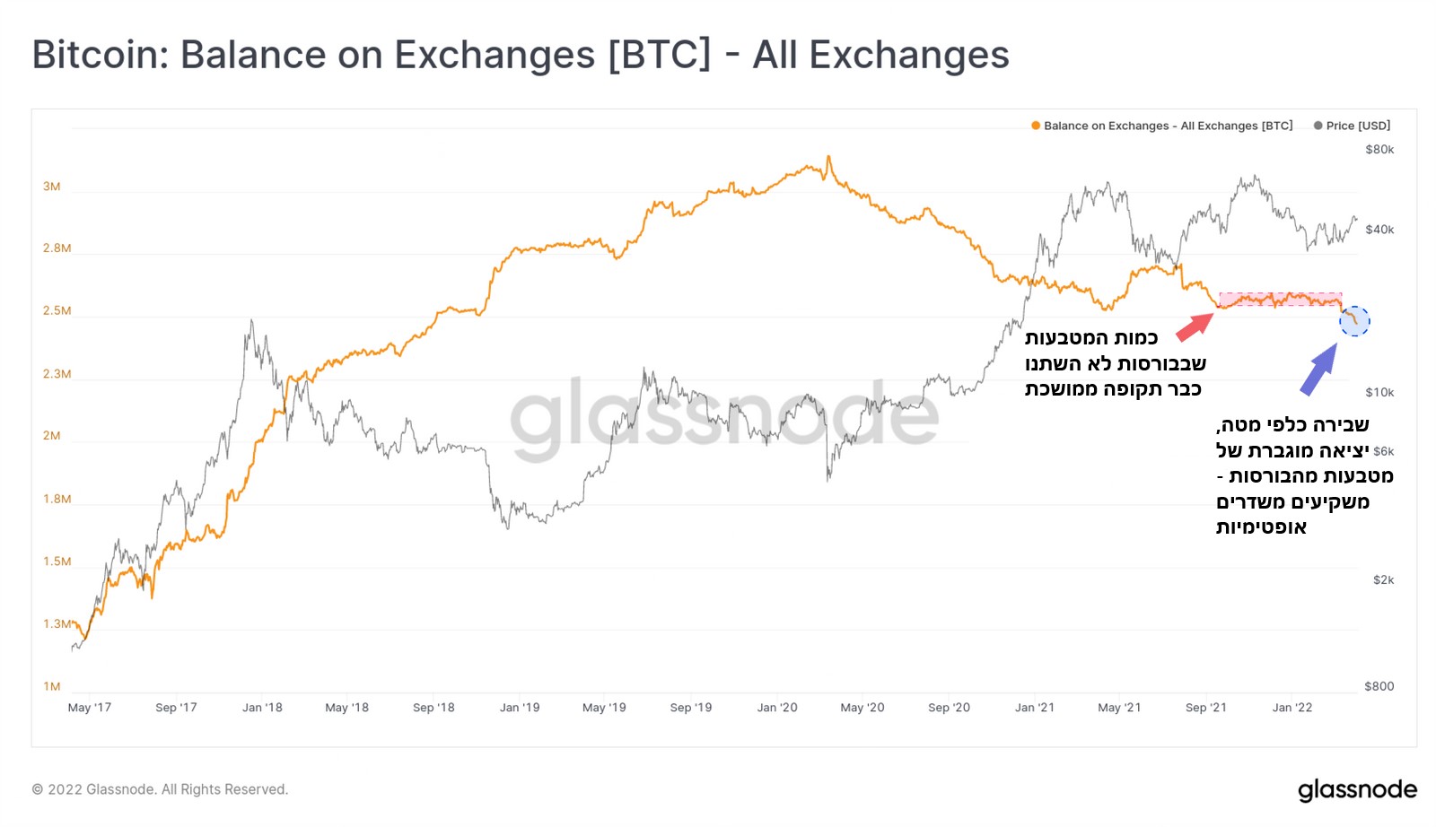Click the 3M left axis label
Screen dimensions: 1436x827
(x=52, y=187)
